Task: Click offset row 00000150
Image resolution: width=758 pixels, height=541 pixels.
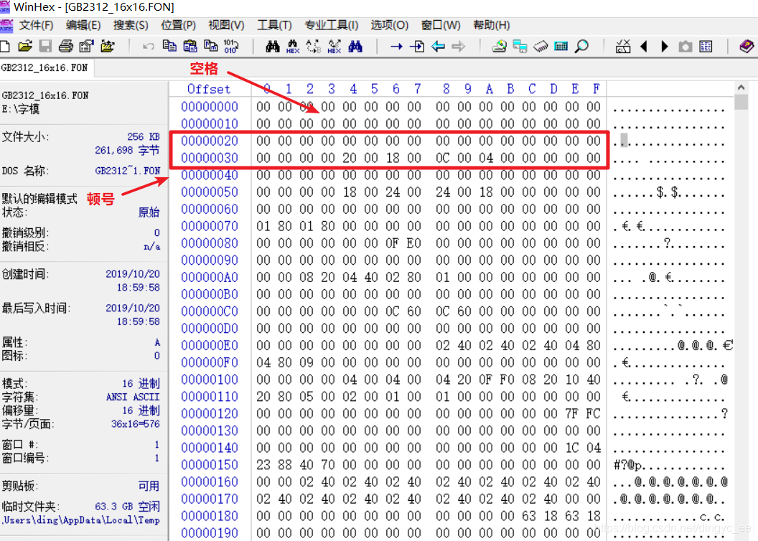Action: pyautogui.click(x=210, y=465)
